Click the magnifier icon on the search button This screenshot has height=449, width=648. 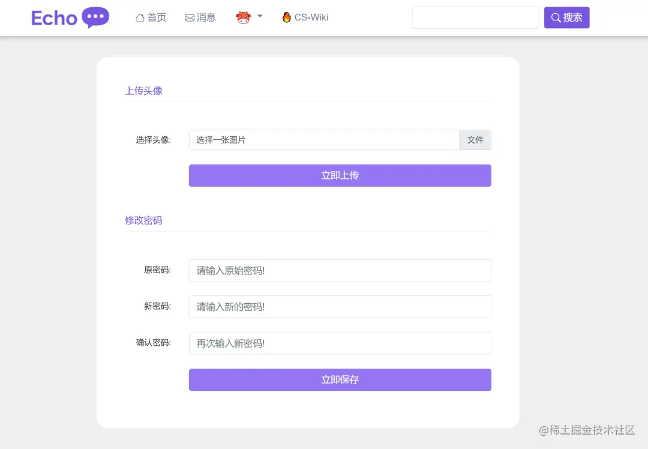[x=556, y=17]
